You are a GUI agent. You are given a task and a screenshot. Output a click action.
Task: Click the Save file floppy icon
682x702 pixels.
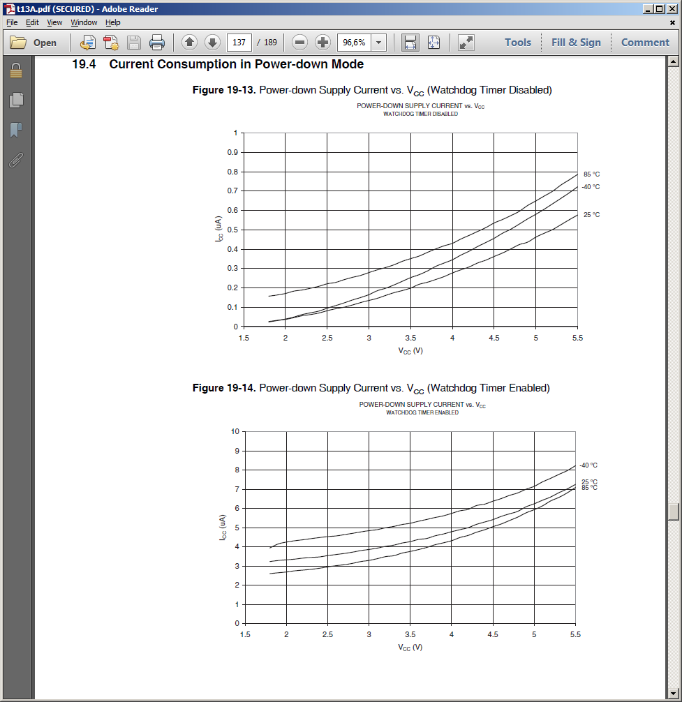[x=134, y=43]
